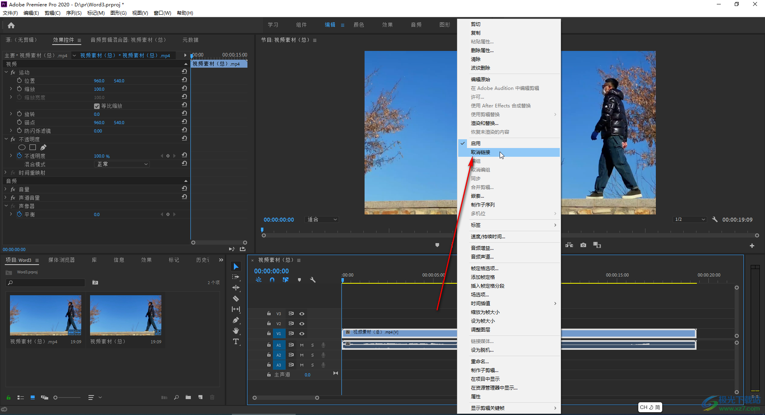Select the Slip tool
The width and height of the screenshot is (765, 415).
(236, 309)
